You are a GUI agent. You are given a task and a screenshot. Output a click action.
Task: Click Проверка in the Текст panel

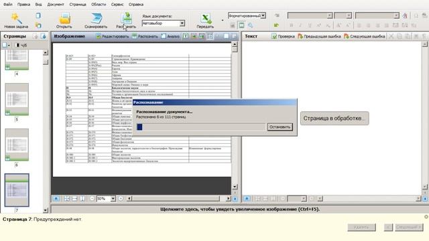point(283,36)
